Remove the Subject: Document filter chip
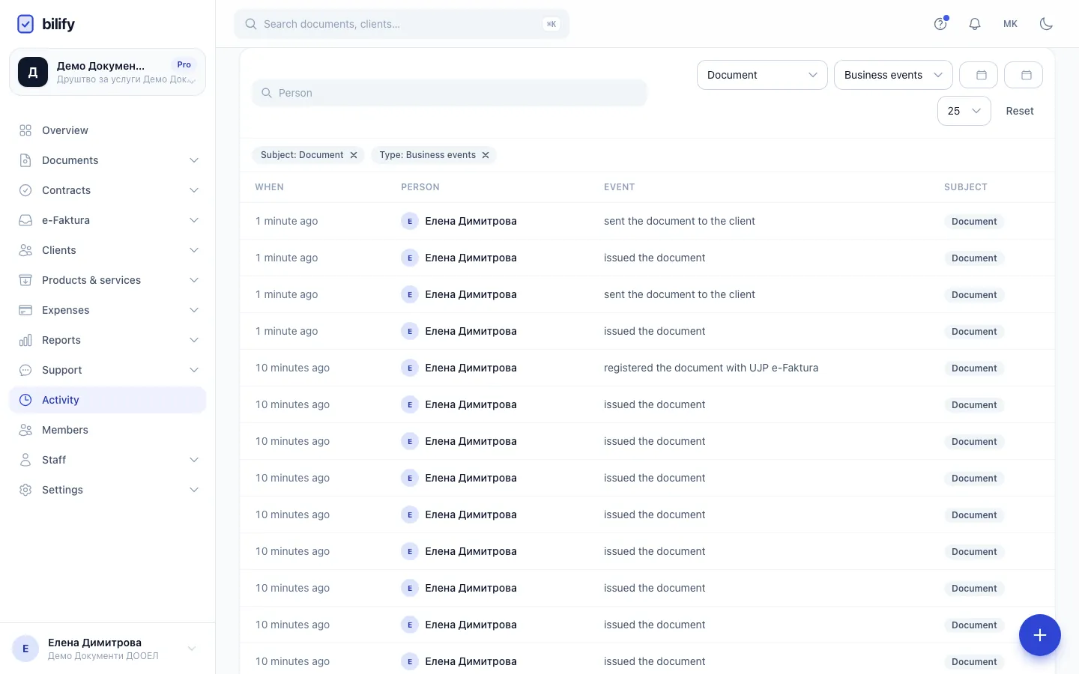The height and width of the screenshot is (674, 1079). pyautogui.click(x=354, y=155)
